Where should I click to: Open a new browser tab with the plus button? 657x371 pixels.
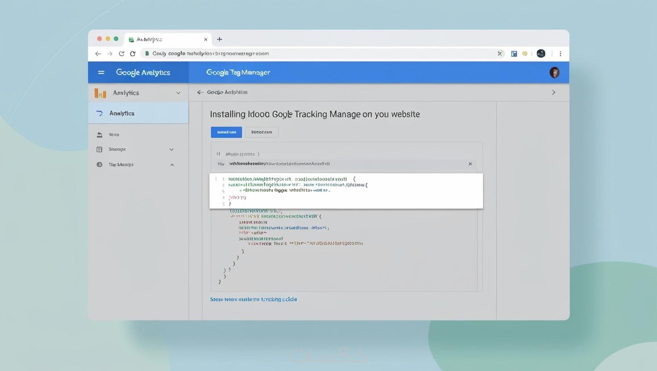[x=220, y=39]
